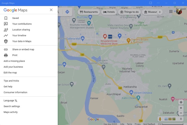187x125 pixels.
Task: Open Location sharing person icon
Action: 6,30
